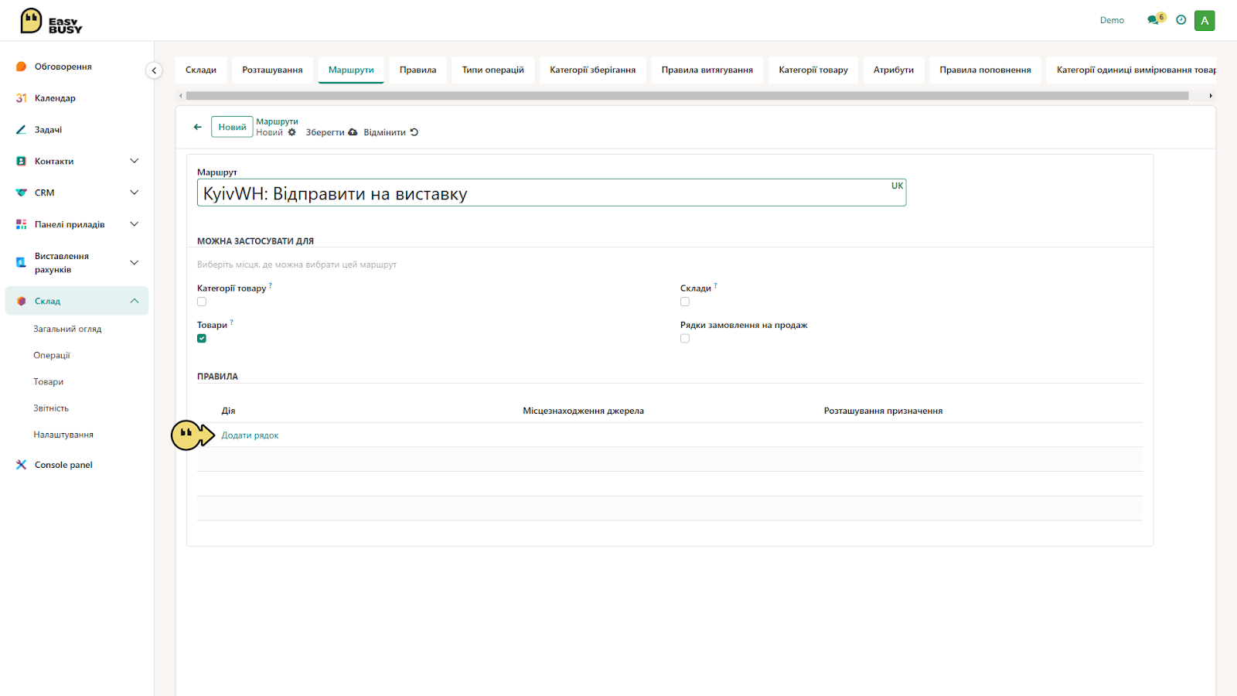1237x696 pixels.
Task: Open the Типи операцій tab
Action: tap(493, 70)
